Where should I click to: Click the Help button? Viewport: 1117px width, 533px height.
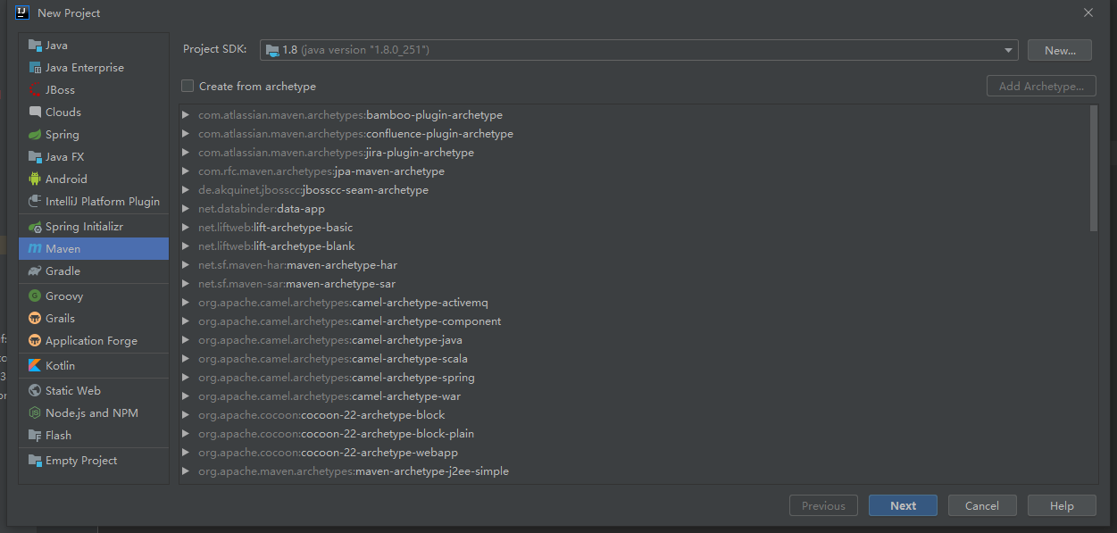1062,505
